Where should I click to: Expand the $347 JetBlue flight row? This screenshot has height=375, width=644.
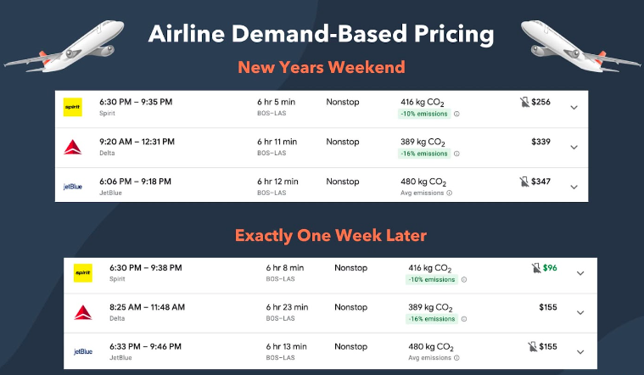(x=574, y=187)
